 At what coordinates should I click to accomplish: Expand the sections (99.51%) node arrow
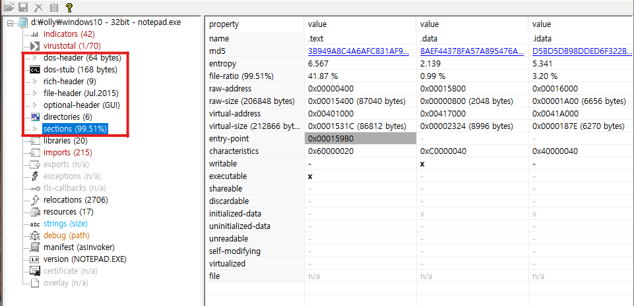click(35, 129)
